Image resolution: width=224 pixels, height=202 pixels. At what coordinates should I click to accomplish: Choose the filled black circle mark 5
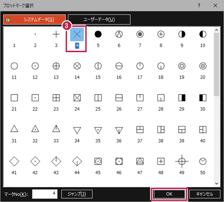[x=98, y=34]
